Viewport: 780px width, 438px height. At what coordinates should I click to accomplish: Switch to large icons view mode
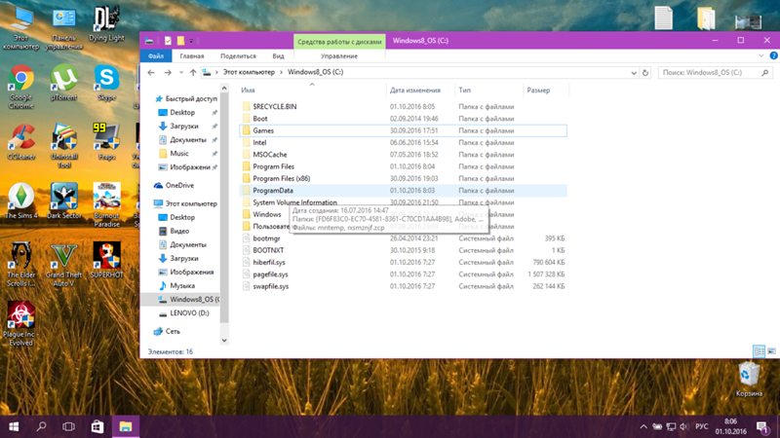click(x=770, y=351)
